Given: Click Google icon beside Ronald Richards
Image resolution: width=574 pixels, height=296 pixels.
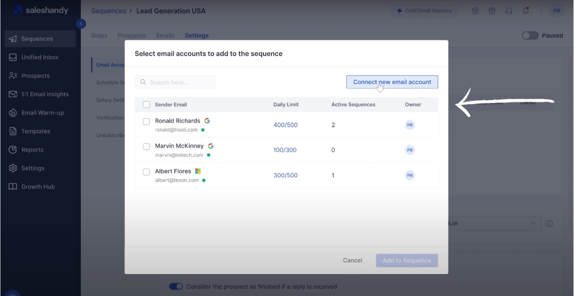Looking at the screenshot, I should pyautogui.click(x=207, y=121).
